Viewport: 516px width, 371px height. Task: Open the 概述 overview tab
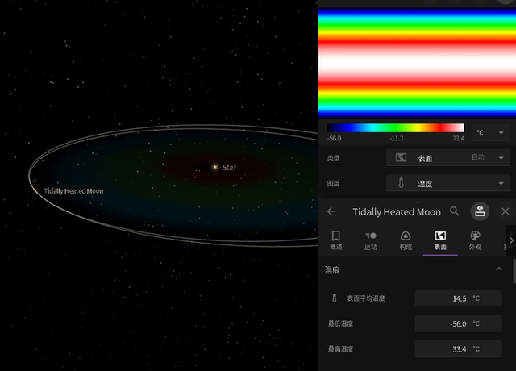pyautogui.click(x=336, y=240)
